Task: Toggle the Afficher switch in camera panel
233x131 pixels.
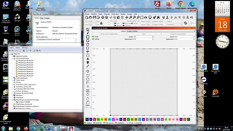Action: coord(93,39)
